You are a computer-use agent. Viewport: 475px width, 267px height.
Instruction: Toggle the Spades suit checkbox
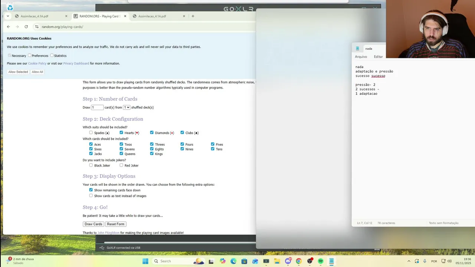click(91, 132)
